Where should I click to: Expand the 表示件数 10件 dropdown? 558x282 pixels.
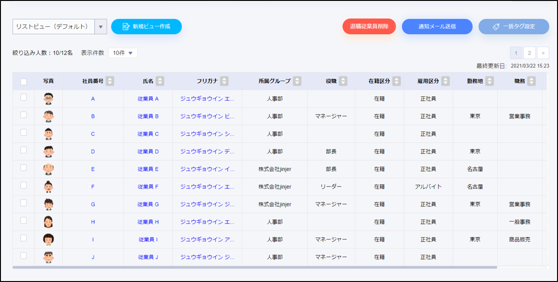pos(123,53)
